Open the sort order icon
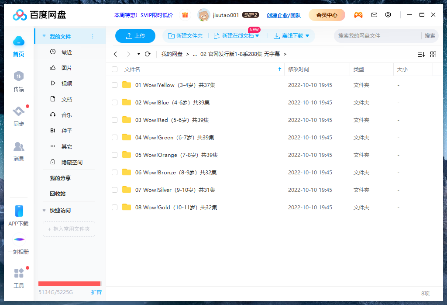Image resolution: width=447 pixels, height=305 pixels. [x=421, y=55]
